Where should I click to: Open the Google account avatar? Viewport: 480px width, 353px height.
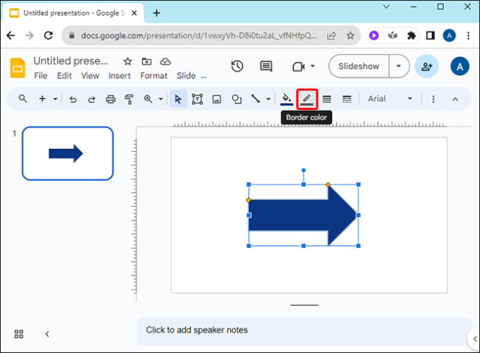point(460,66)
